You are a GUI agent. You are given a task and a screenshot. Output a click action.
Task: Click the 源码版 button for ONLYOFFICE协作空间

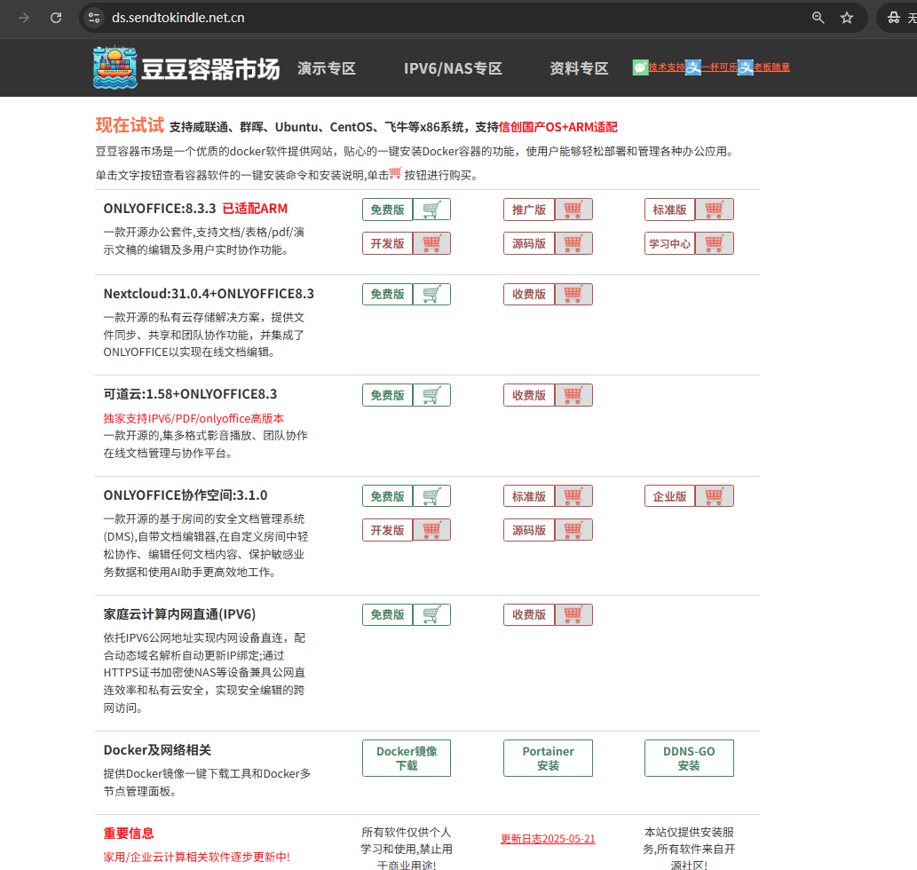click(529, 530)
